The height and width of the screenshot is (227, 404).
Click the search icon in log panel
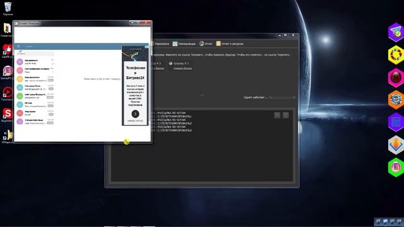pos(277,115)
